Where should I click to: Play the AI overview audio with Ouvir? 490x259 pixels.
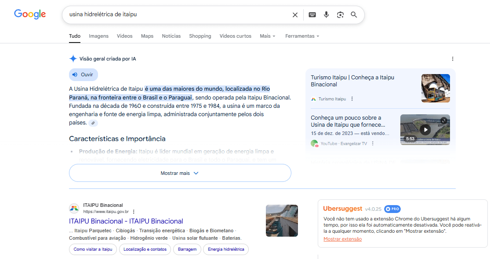tap(83, 75)
